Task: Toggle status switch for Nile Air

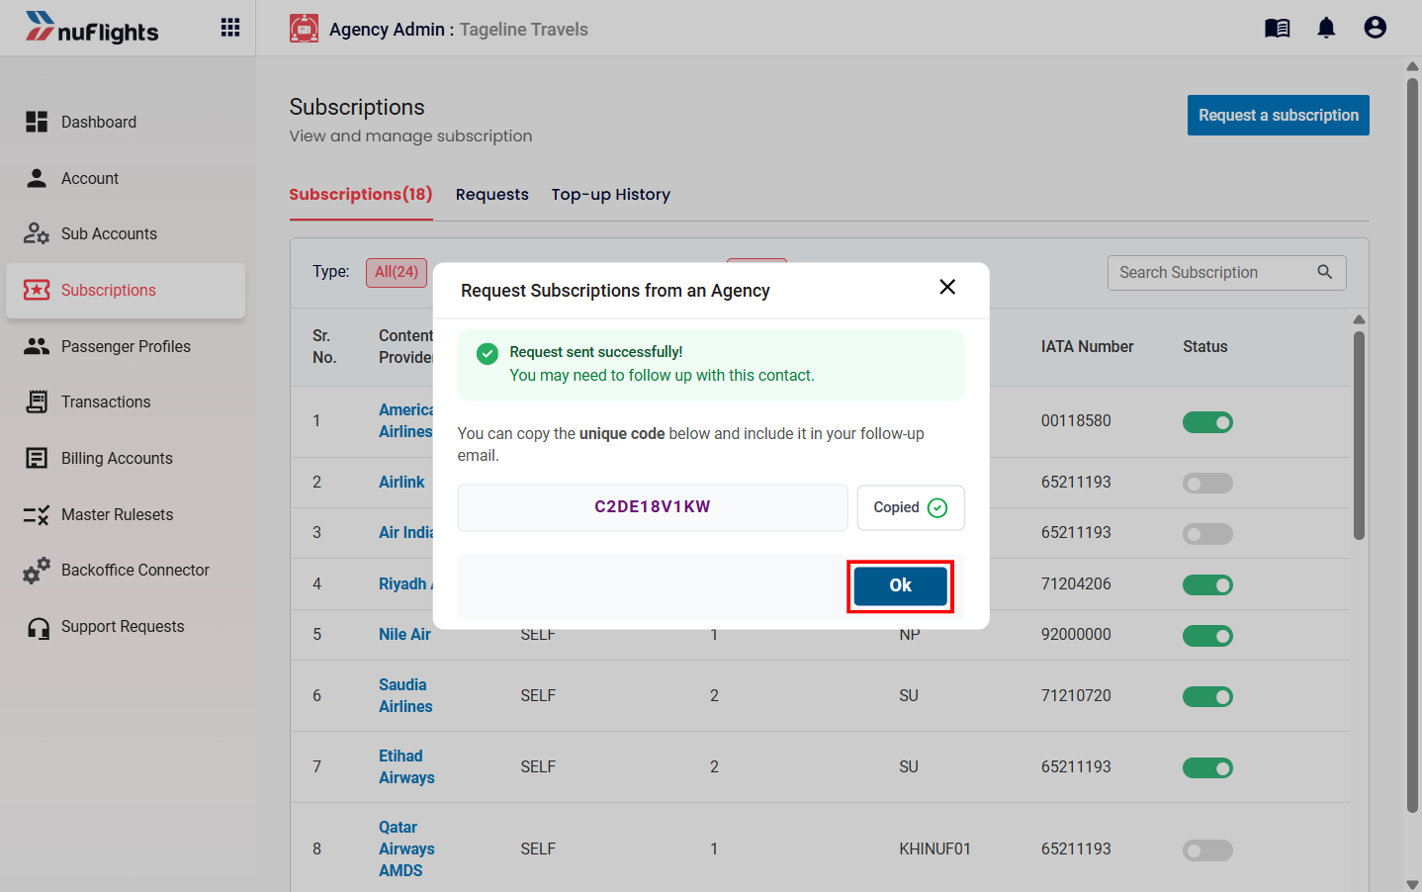Action: click(1207, 636)
